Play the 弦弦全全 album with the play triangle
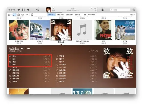 [x=22, y=49]
